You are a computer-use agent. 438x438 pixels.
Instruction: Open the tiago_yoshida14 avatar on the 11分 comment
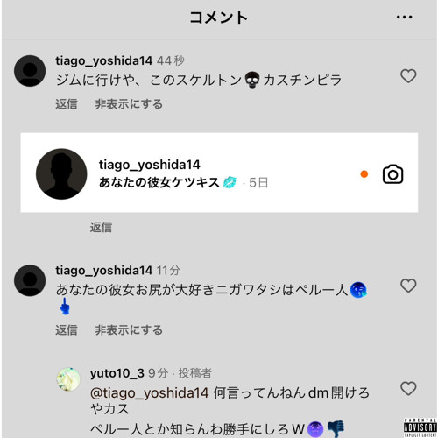click(30, 280)
